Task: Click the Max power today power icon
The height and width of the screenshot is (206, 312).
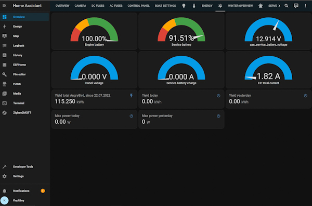Action: tap(132, 116)
